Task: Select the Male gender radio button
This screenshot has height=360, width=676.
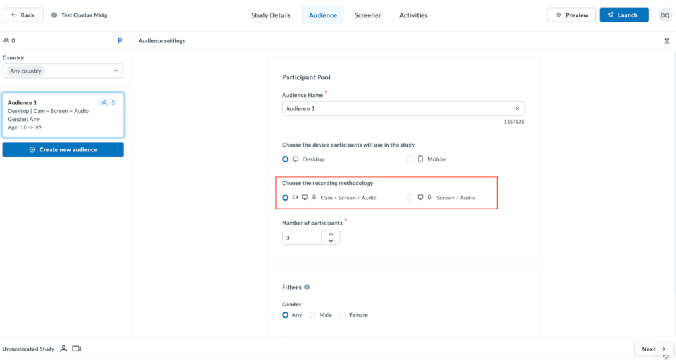Action: click(x=312, y=315)
